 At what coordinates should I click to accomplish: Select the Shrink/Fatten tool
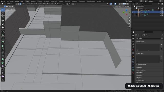click(x=3, y=73)
